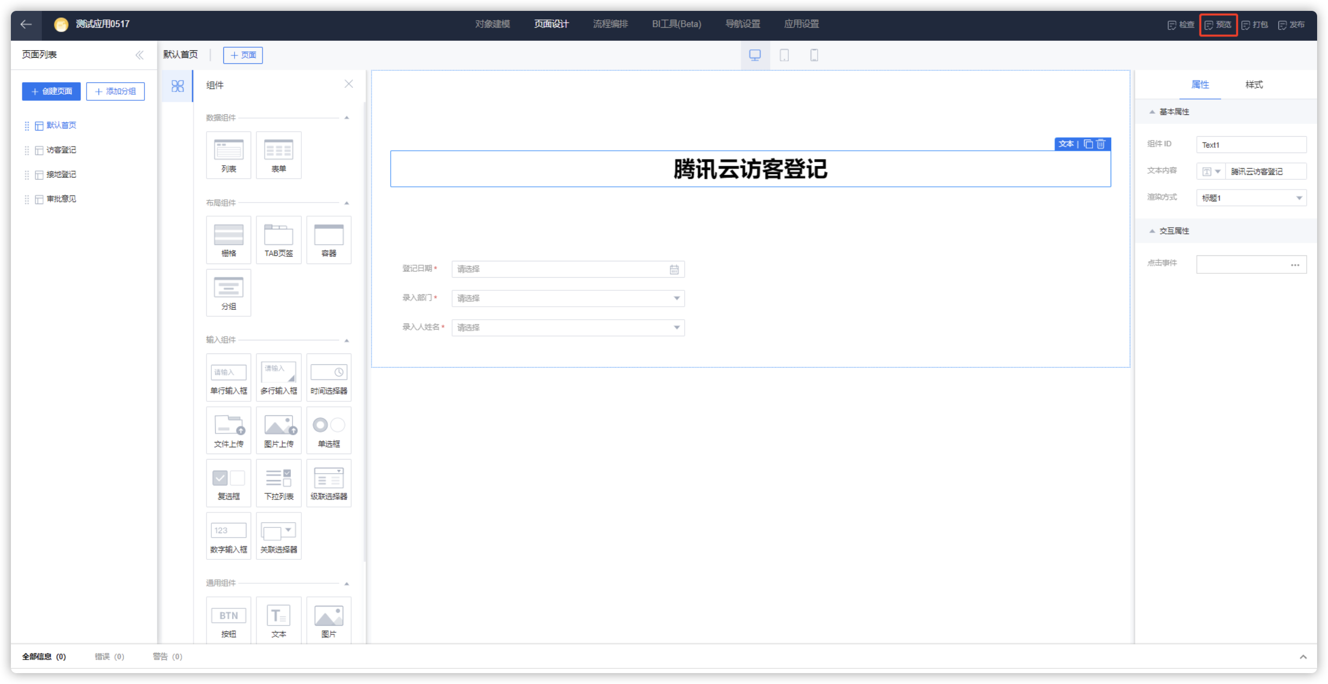This screenshot has height=684, width=1328.
Task: Close the components panel
Action: pos(349,84)
